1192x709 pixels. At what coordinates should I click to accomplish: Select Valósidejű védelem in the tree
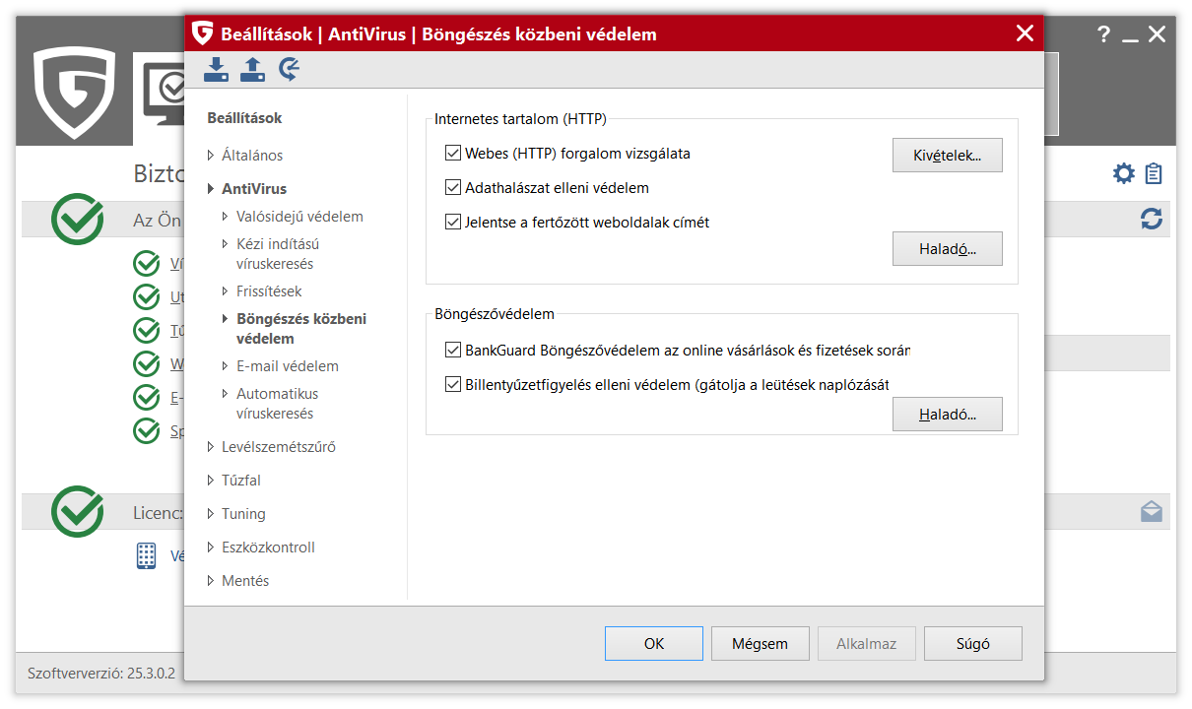[299, 217]
